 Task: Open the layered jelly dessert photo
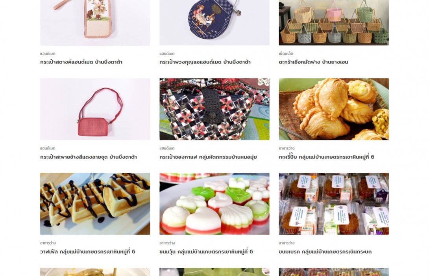214,203
